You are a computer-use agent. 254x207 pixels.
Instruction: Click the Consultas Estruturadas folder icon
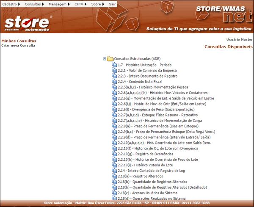[110, 59]
